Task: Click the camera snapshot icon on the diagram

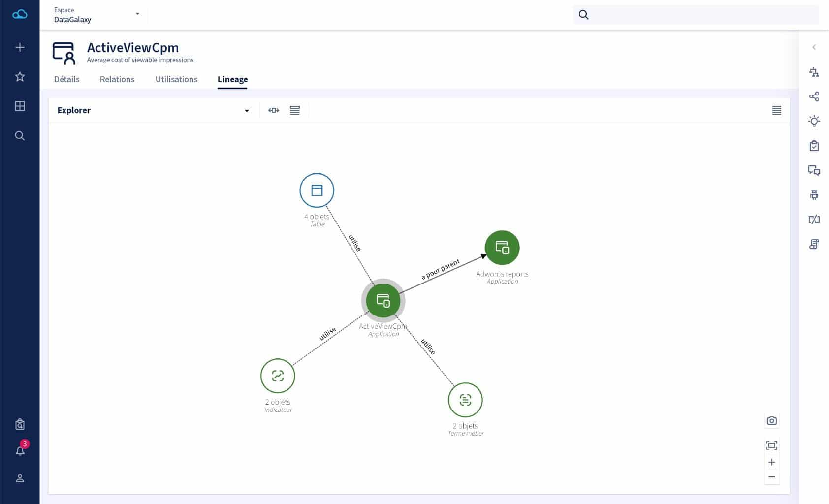Action: click(x=772, y=421)
